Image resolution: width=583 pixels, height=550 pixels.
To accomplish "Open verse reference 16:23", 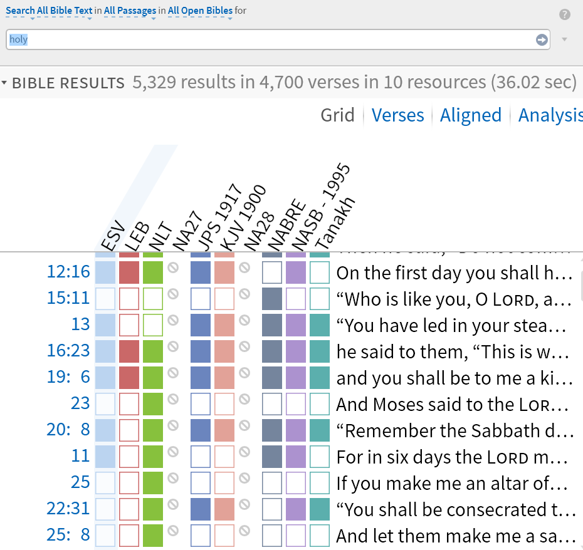I will click(68, 351).
